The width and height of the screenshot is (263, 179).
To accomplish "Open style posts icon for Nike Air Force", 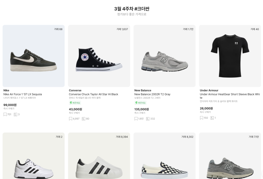I will 16,114.
